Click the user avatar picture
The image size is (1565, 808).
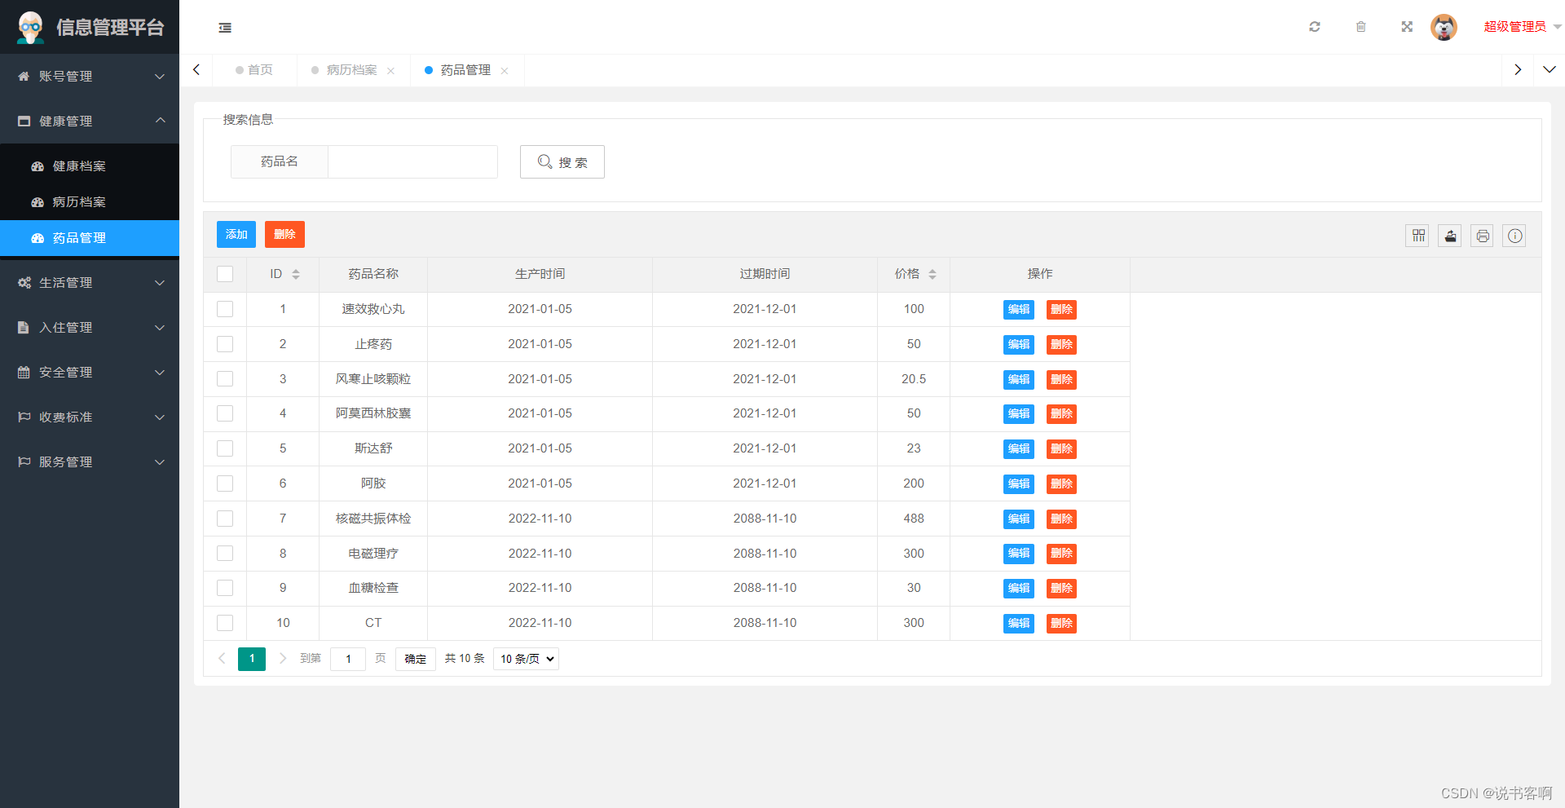(x=1444, y=27)
